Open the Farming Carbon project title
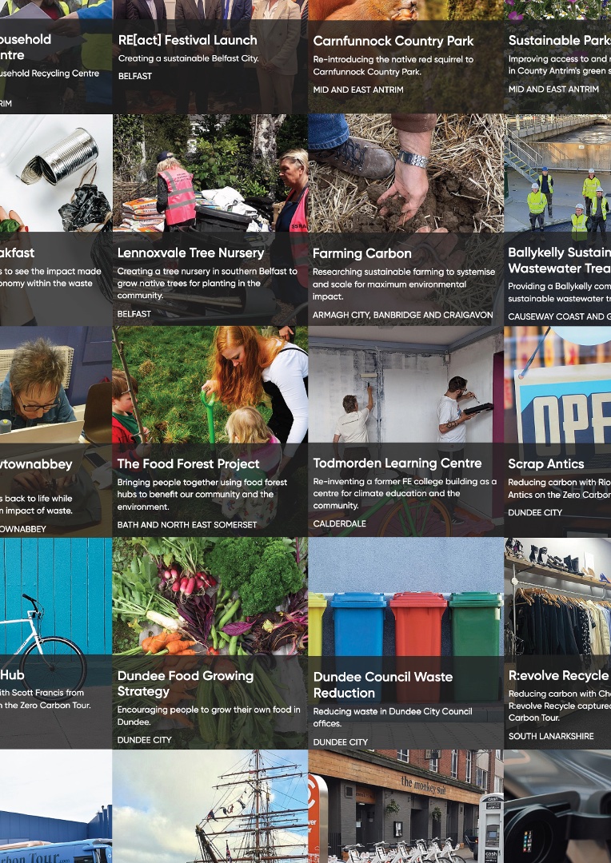611x863 pixels. coord(362,254)
